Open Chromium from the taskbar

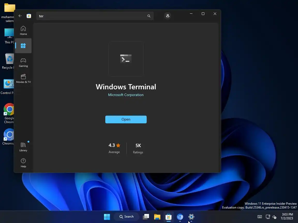(x=180, y=217)
